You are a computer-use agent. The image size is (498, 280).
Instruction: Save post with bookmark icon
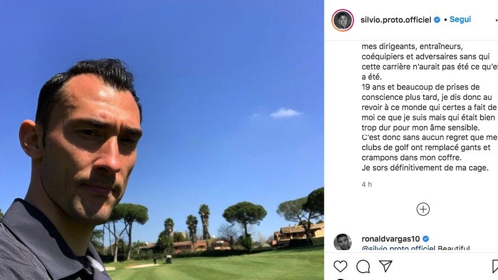tap(495, 266)
